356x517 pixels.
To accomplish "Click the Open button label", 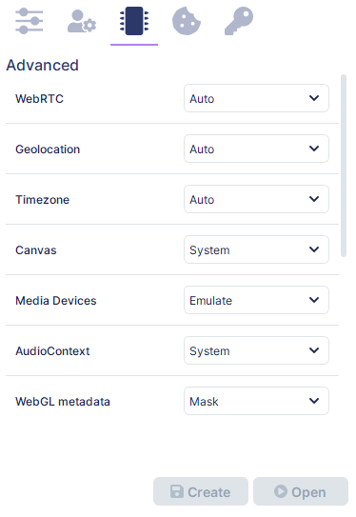I will pos(308,492).
